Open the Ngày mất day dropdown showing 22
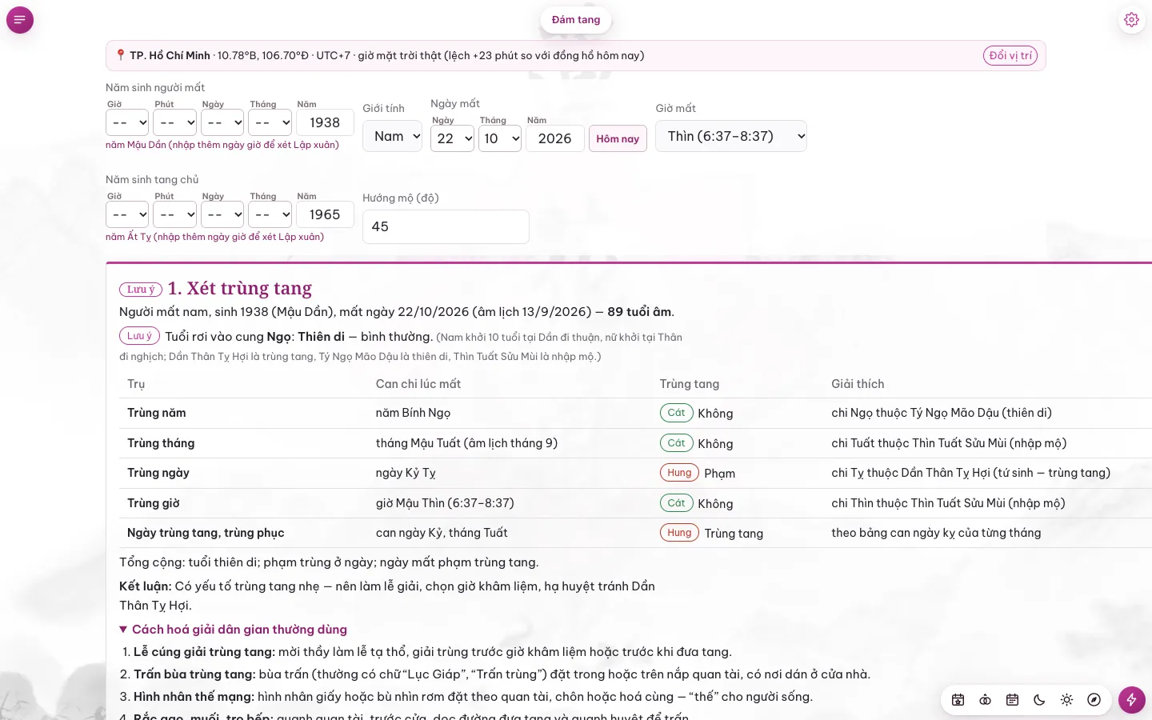This screenshot has width=1152, height=720. tap(452, 138)
